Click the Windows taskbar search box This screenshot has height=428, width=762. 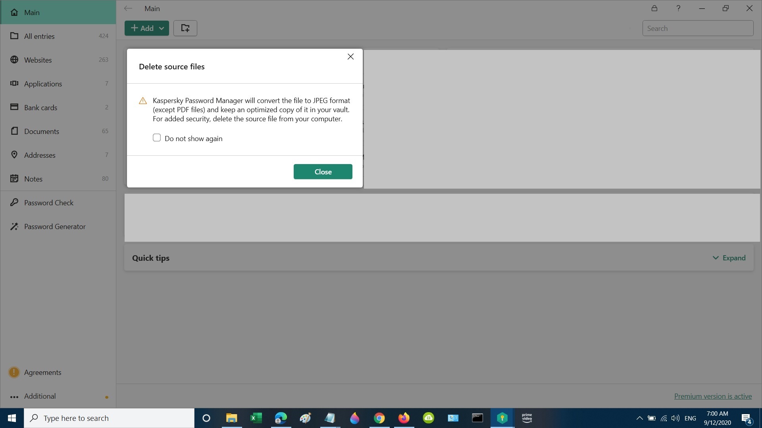point(109,418)
